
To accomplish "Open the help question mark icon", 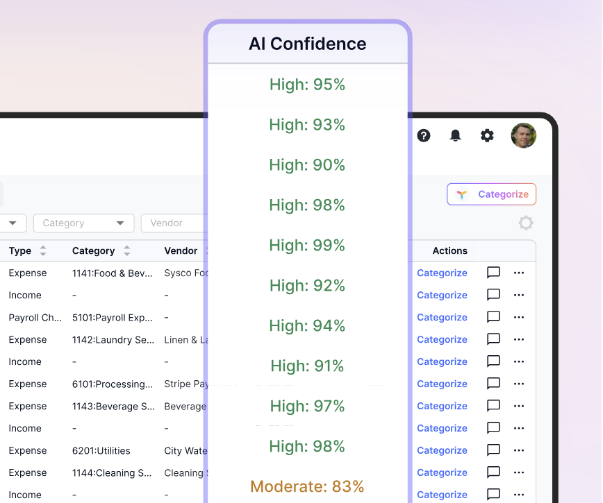I will tap(424, 135).
